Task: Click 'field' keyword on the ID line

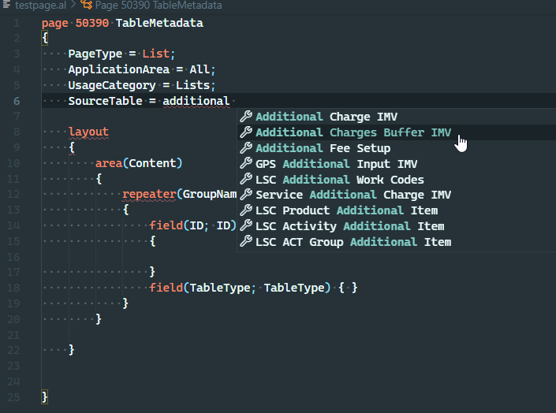Action: (166, 225)
